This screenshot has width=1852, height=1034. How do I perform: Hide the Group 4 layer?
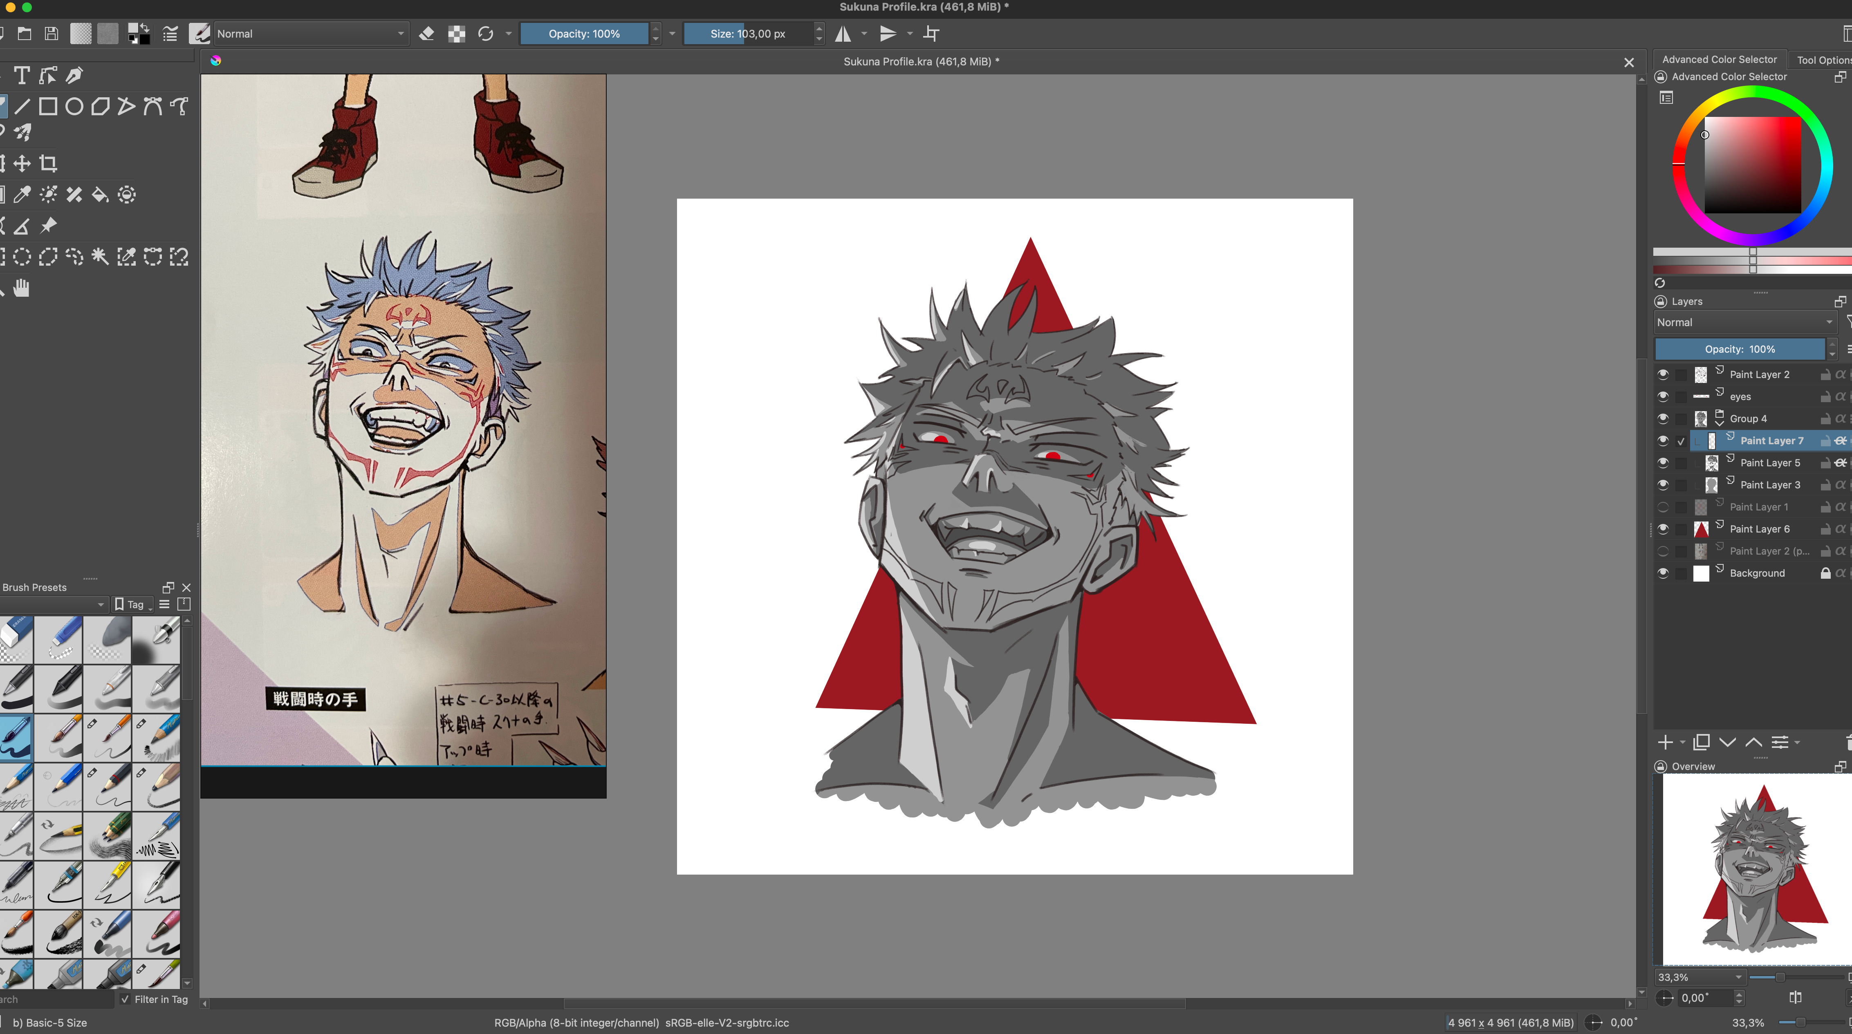tap(1663, 418)
